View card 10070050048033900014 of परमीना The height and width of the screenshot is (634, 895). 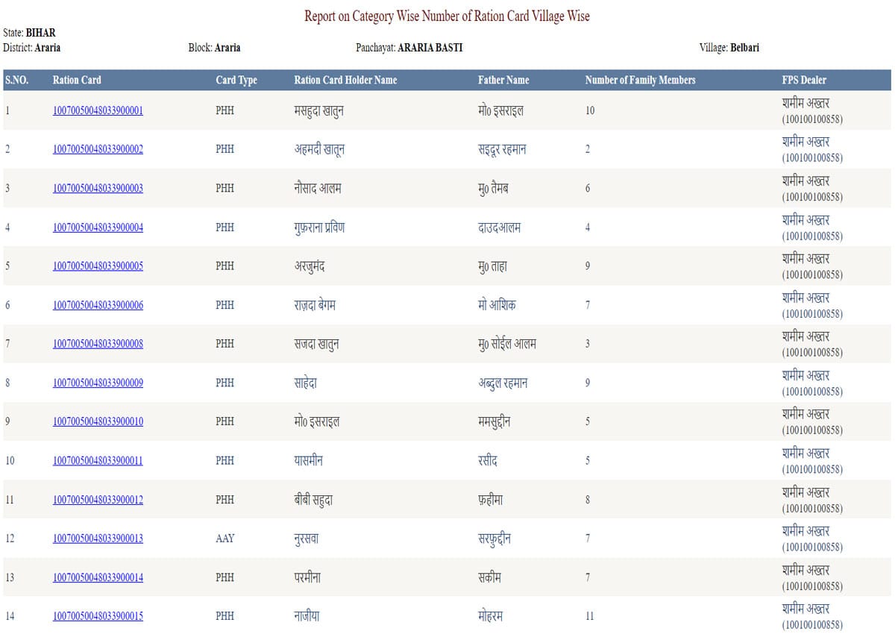click(x=98, y=577)
